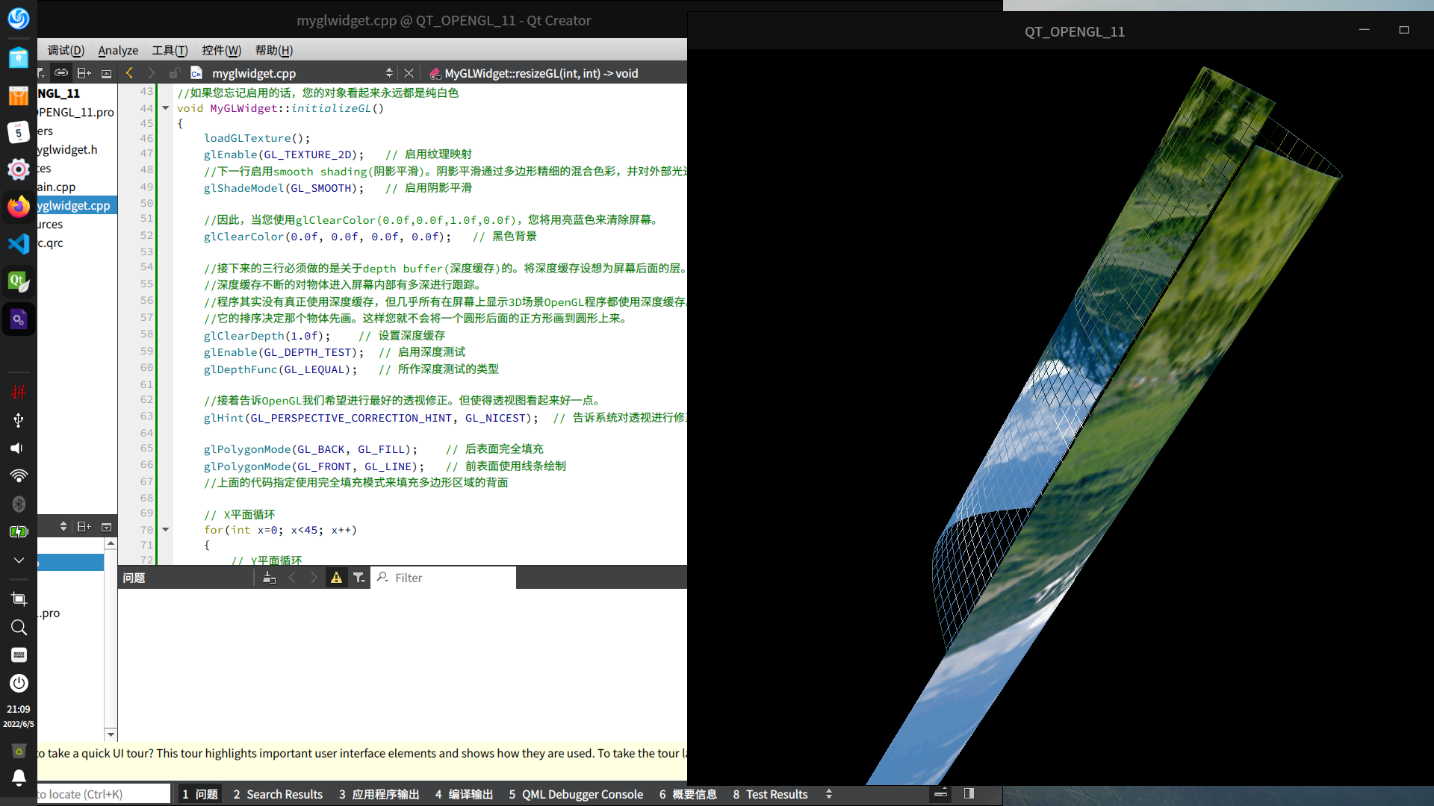This screenshot has height=806, width=1434.
Task: Open the issues filter category dropdown
Action: pyautogui.click(x=359, y=578)
